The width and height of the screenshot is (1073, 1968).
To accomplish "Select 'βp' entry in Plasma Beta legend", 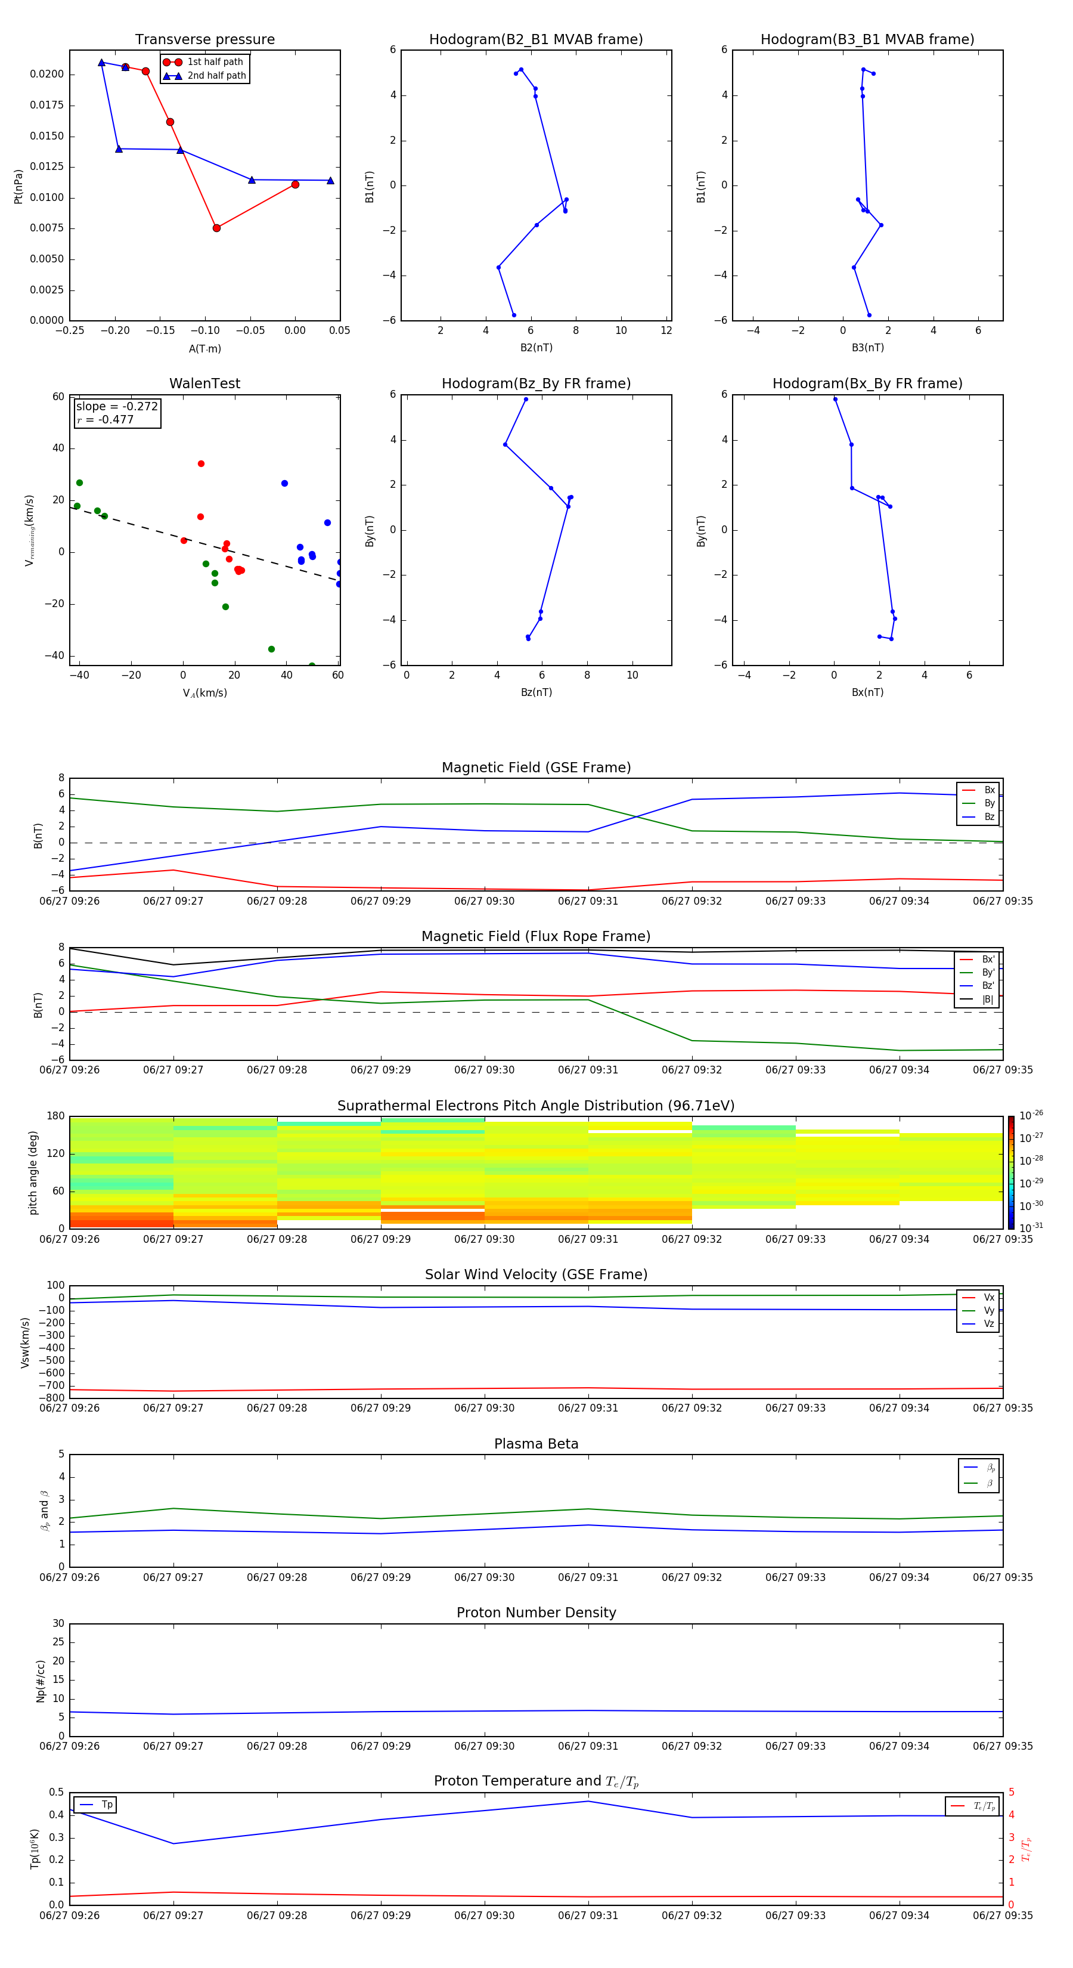I will click(x=979, y=1467).
